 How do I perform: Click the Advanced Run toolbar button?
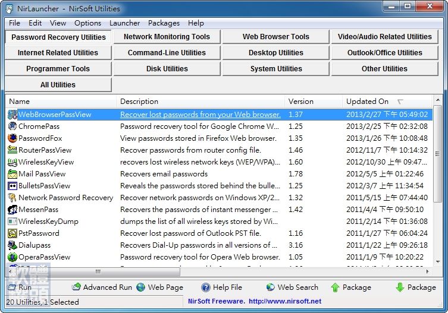pyautogui.click(x=102, y=287)
